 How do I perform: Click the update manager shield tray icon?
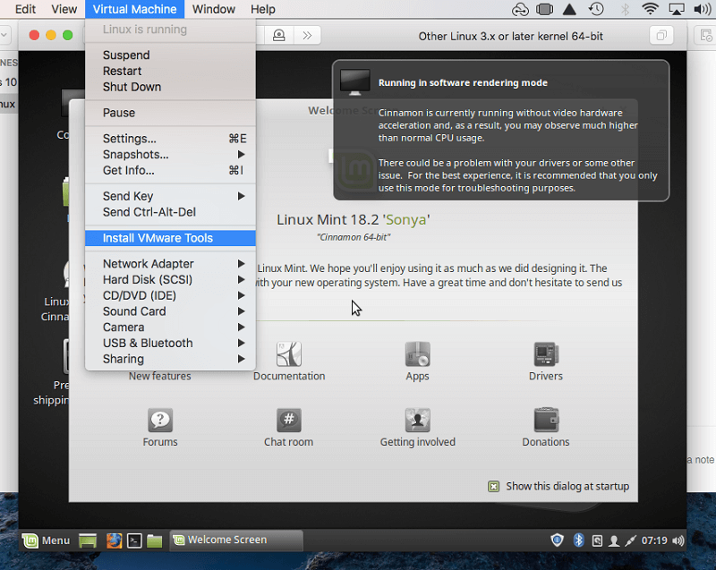click(557, 540)
